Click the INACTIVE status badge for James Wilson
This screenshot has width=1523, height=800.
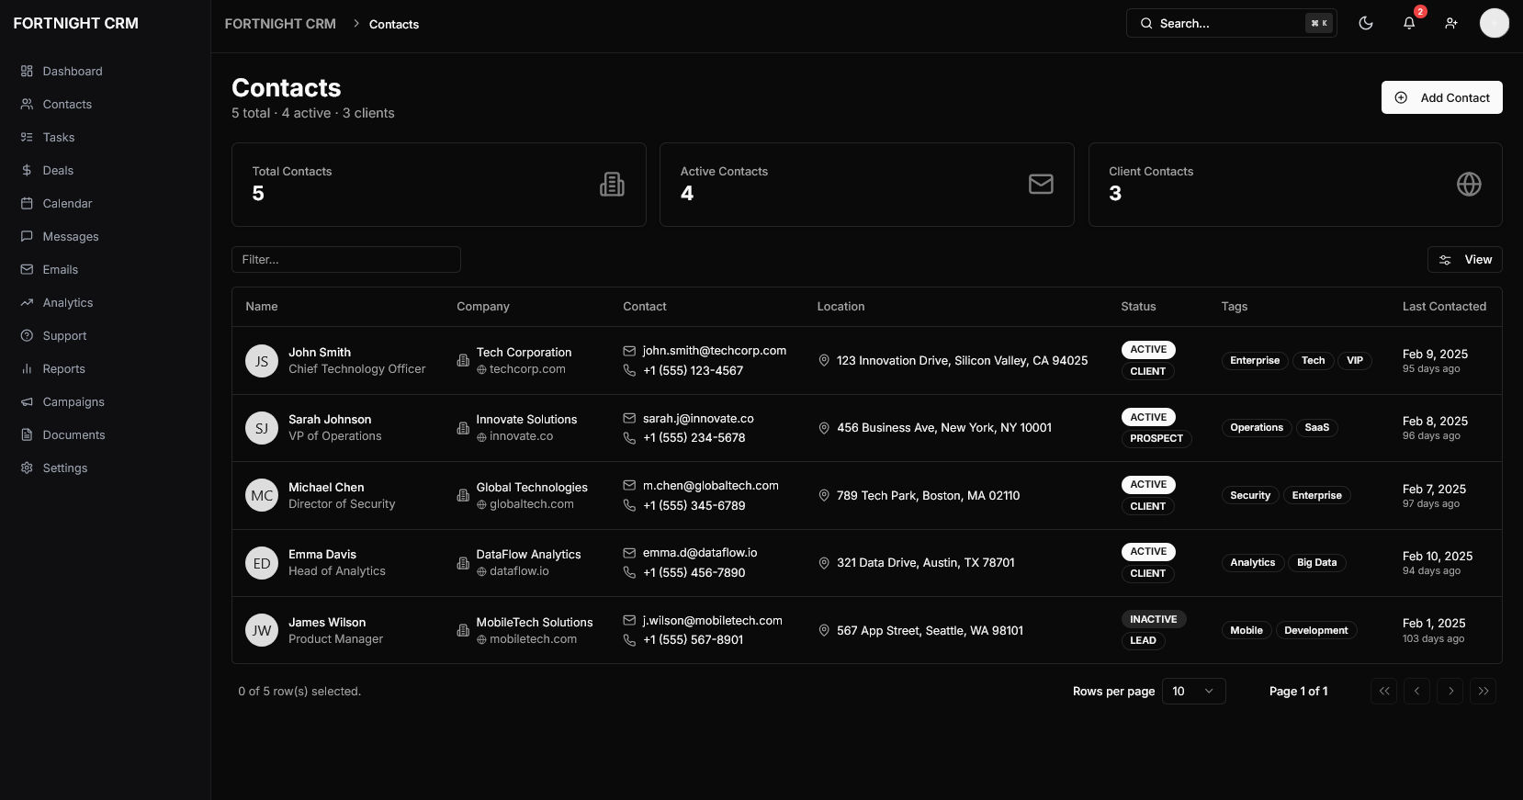coord(1154,620)
